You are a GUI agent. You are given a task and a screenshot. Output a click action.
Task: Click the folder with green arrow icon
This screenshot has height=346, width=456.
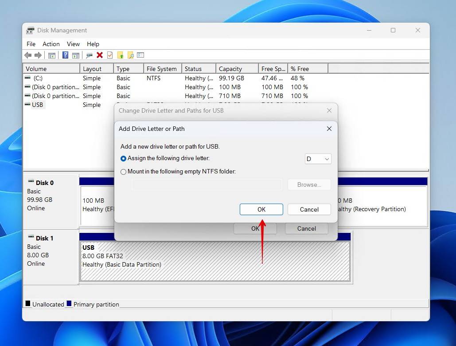(120, 55)
